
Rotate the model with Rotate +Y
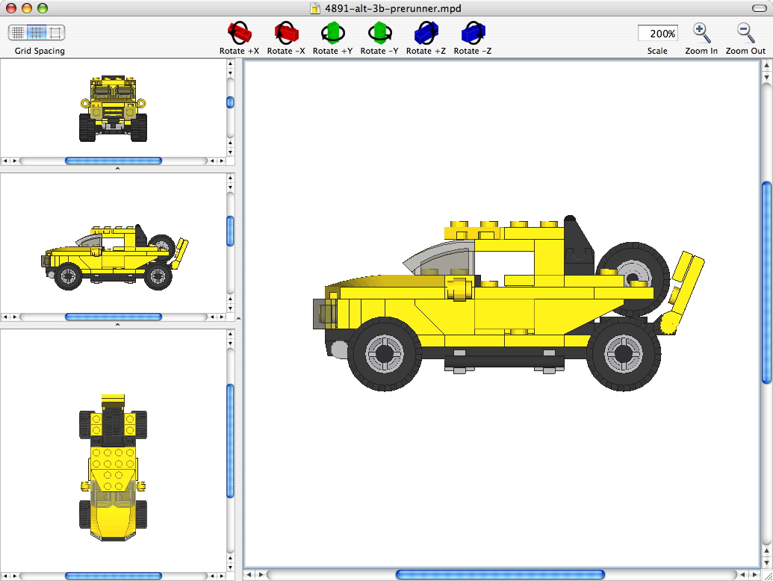coord(332,33)
